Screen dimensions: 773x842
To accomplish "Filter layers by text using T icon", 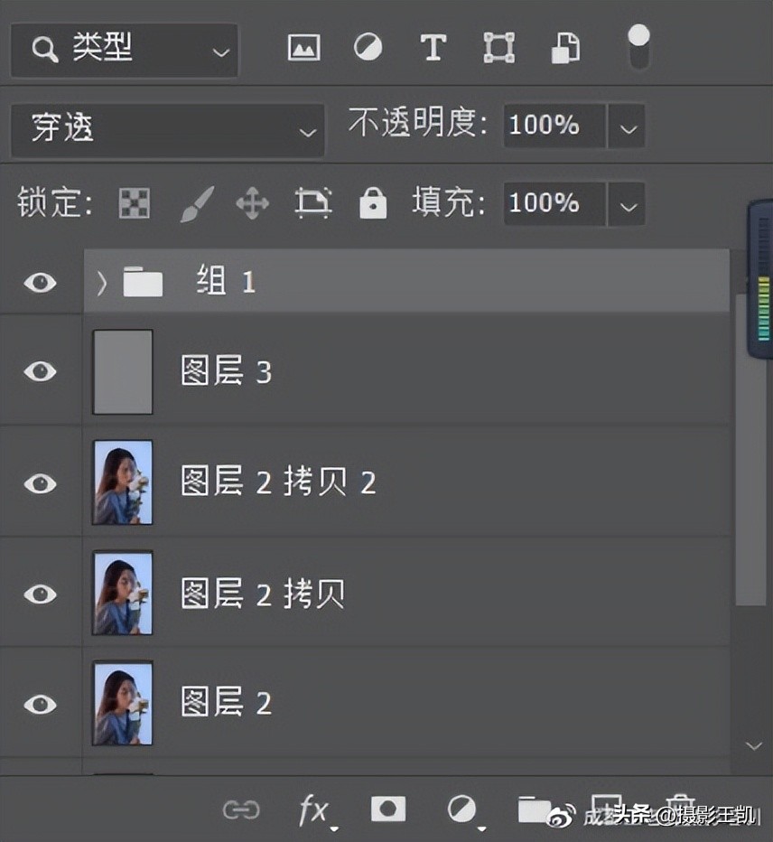I will (x=432, y=48).
